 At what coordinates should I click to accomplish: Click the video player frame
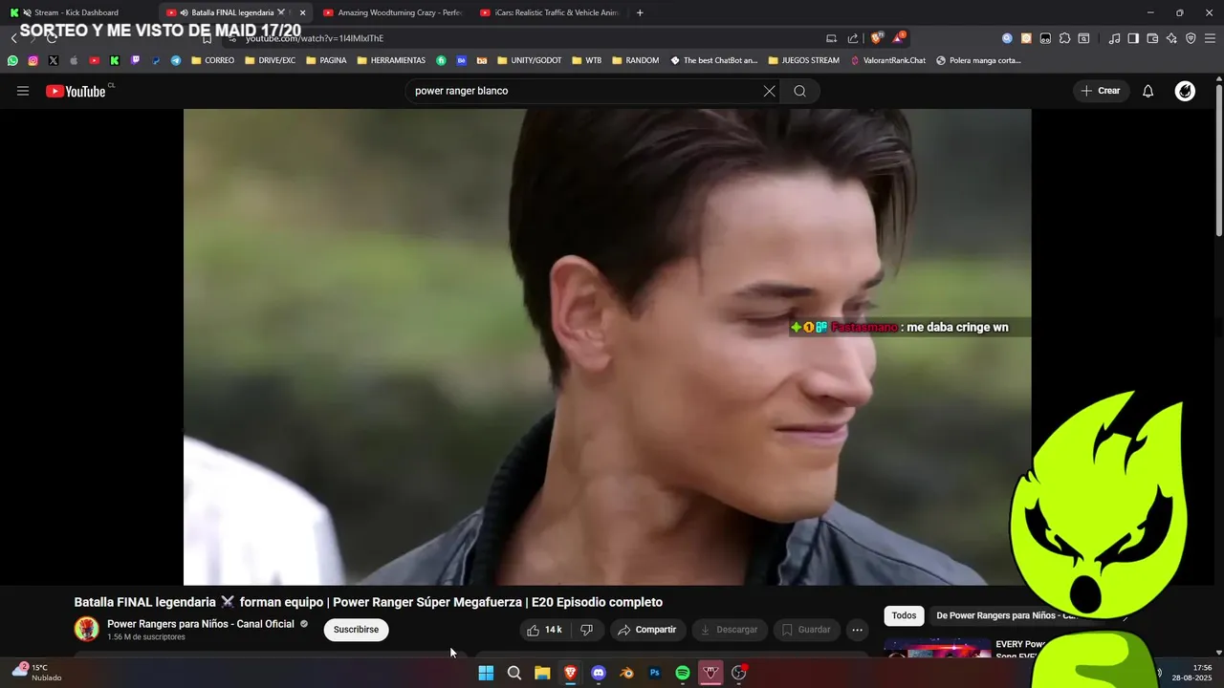[607, 347]
